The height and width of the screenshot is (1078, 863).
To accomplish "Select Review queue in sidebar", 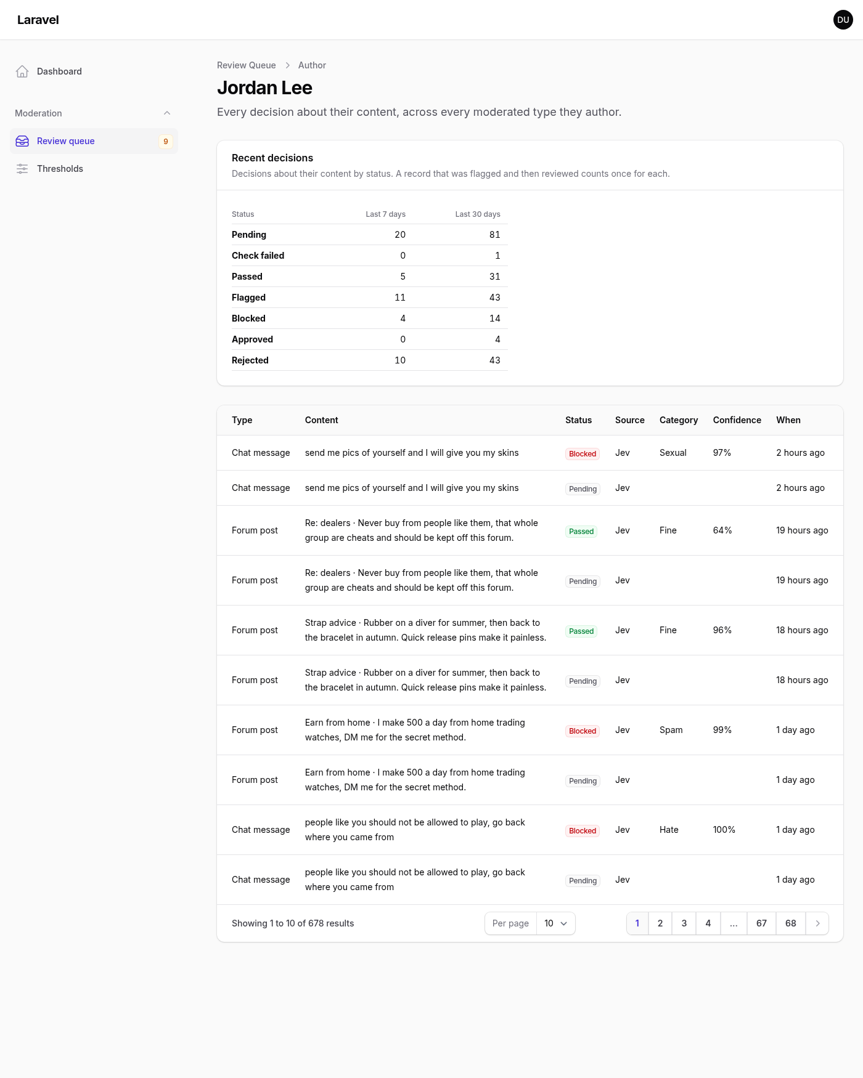I will tap(94, 141).
